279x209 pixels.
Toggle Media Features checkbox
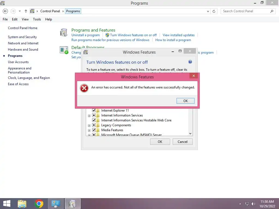tap(94, 130)
